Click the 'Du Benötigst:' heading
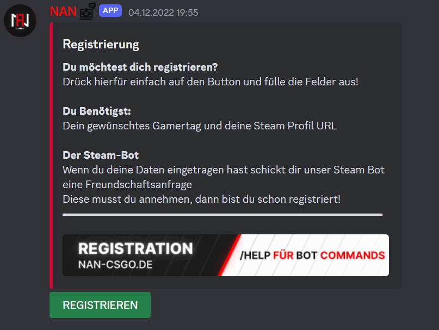 pos(97,111)
